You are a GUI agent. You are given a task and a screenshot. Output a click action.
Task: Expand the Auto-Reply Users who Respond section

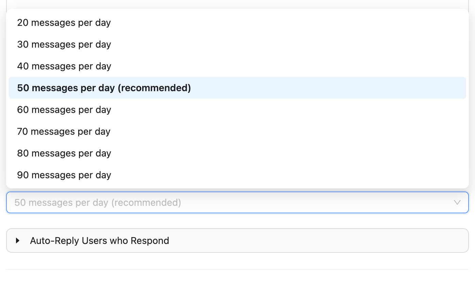pos(100,241)
